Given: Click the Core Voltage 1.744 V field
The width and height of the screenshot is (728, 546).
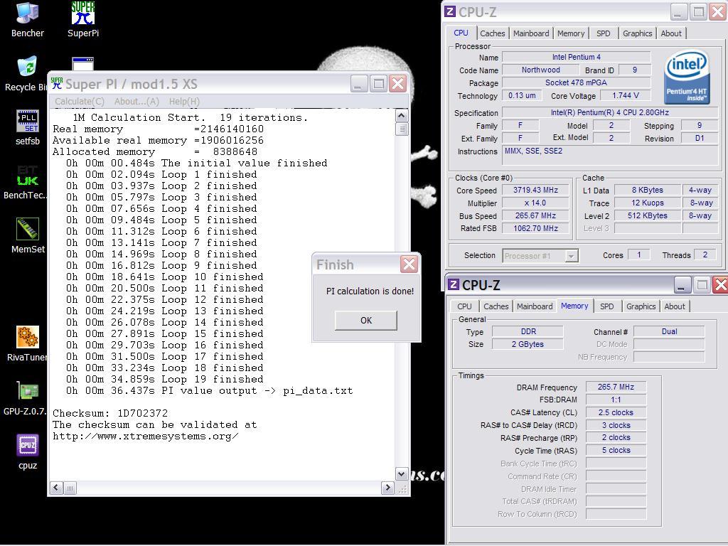Looking at the screenshot, I should tap(625, 95).
